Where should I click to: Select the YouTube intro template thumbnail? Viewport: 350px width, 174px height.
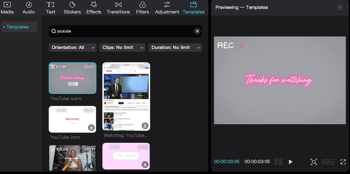72,119
